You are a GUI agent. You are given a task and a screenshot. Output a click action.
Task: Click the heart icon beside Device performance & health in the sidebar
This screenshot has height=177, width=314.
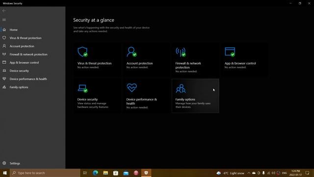(x=4, y=79)
